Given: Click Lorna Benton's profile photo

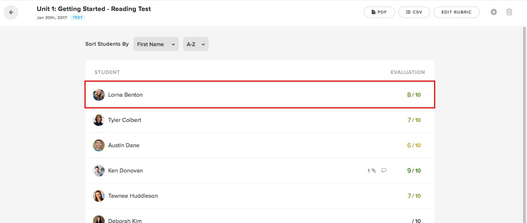Looking at the screenshot, I should pos(99,95).
